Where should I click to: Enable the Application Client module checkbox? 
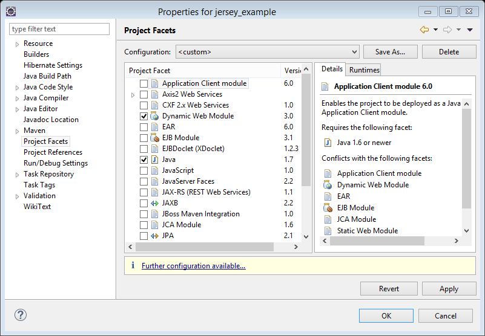pos(144,83)
